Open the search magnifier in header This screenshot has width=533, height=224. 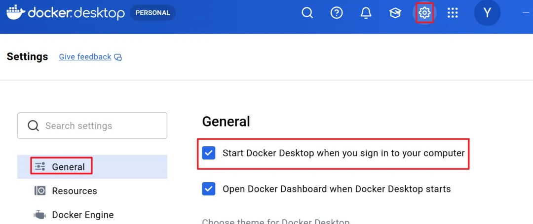coord(307,13)
